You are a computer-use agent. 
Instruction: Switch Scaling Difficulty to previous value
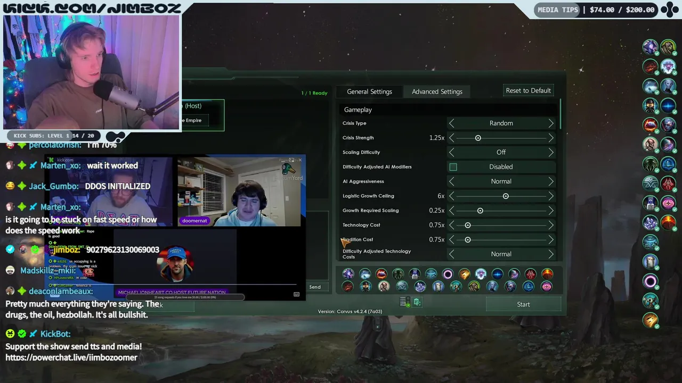pyautogui.click(x=452, y=152)
